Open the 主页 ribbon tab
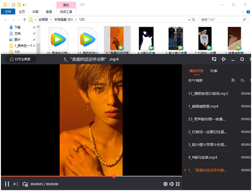The width and height of the screenshot is (252, 191). [22, 12]
